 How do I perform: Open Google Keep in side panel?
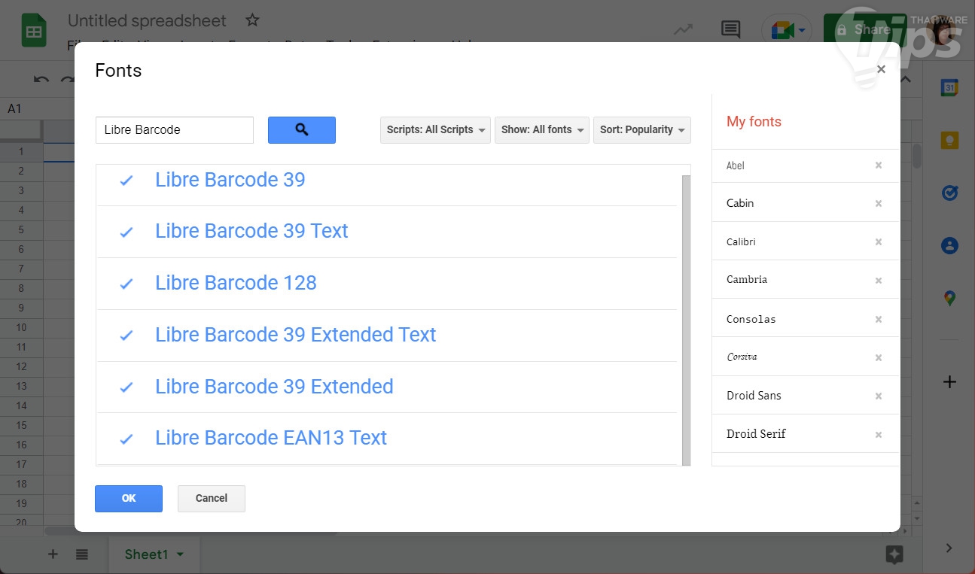click(x=949, y=141)
